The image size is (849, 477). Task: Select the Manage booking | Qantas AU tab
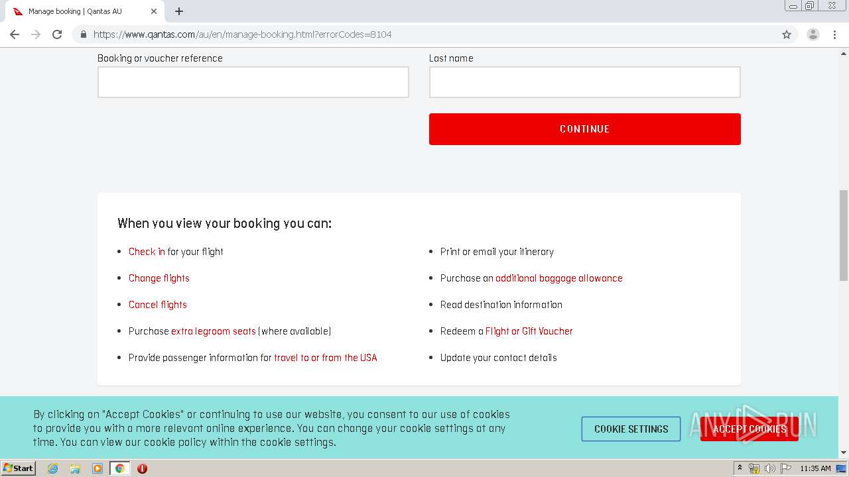click(x=85, y=11)
